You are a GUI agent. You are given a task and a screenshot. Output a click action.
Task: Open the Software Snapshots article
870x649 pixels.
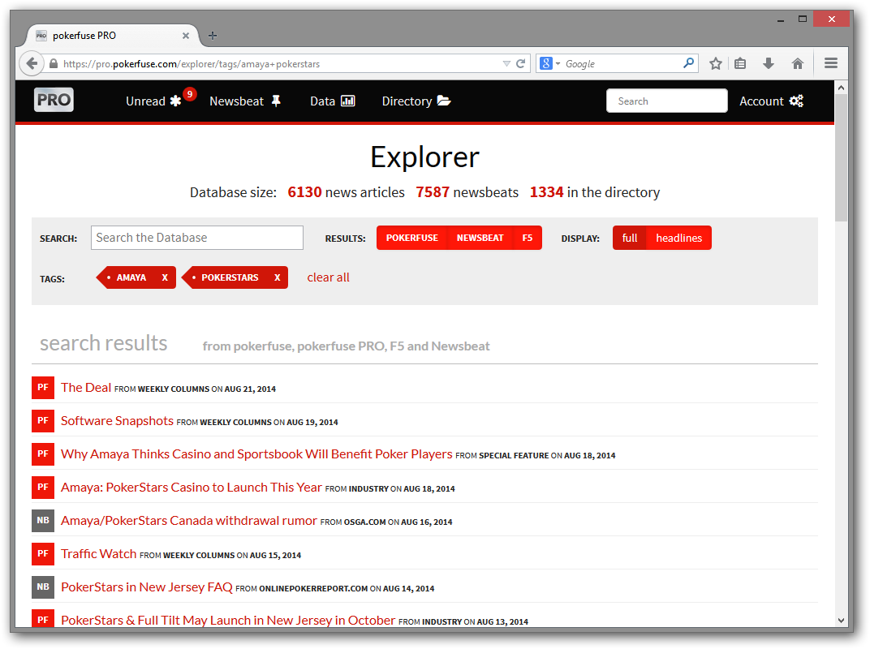117,420
